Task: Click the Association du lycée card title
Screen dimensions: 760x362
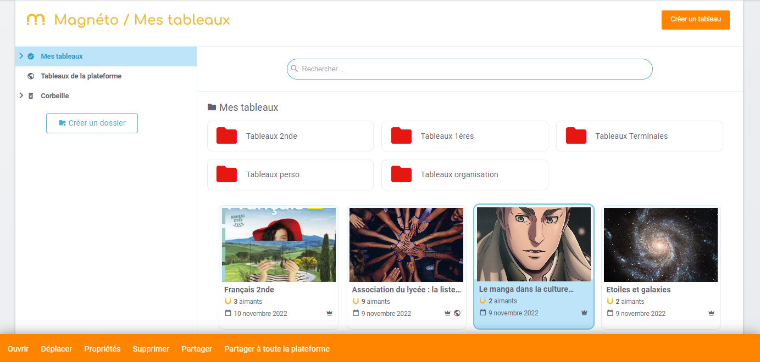Action: coord(407,290)
